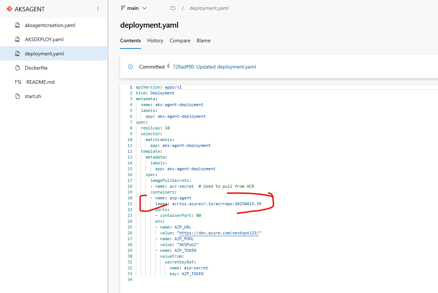Switch to the History tab
This screenshot has width=438, height=293.
(x=155, y=41)
